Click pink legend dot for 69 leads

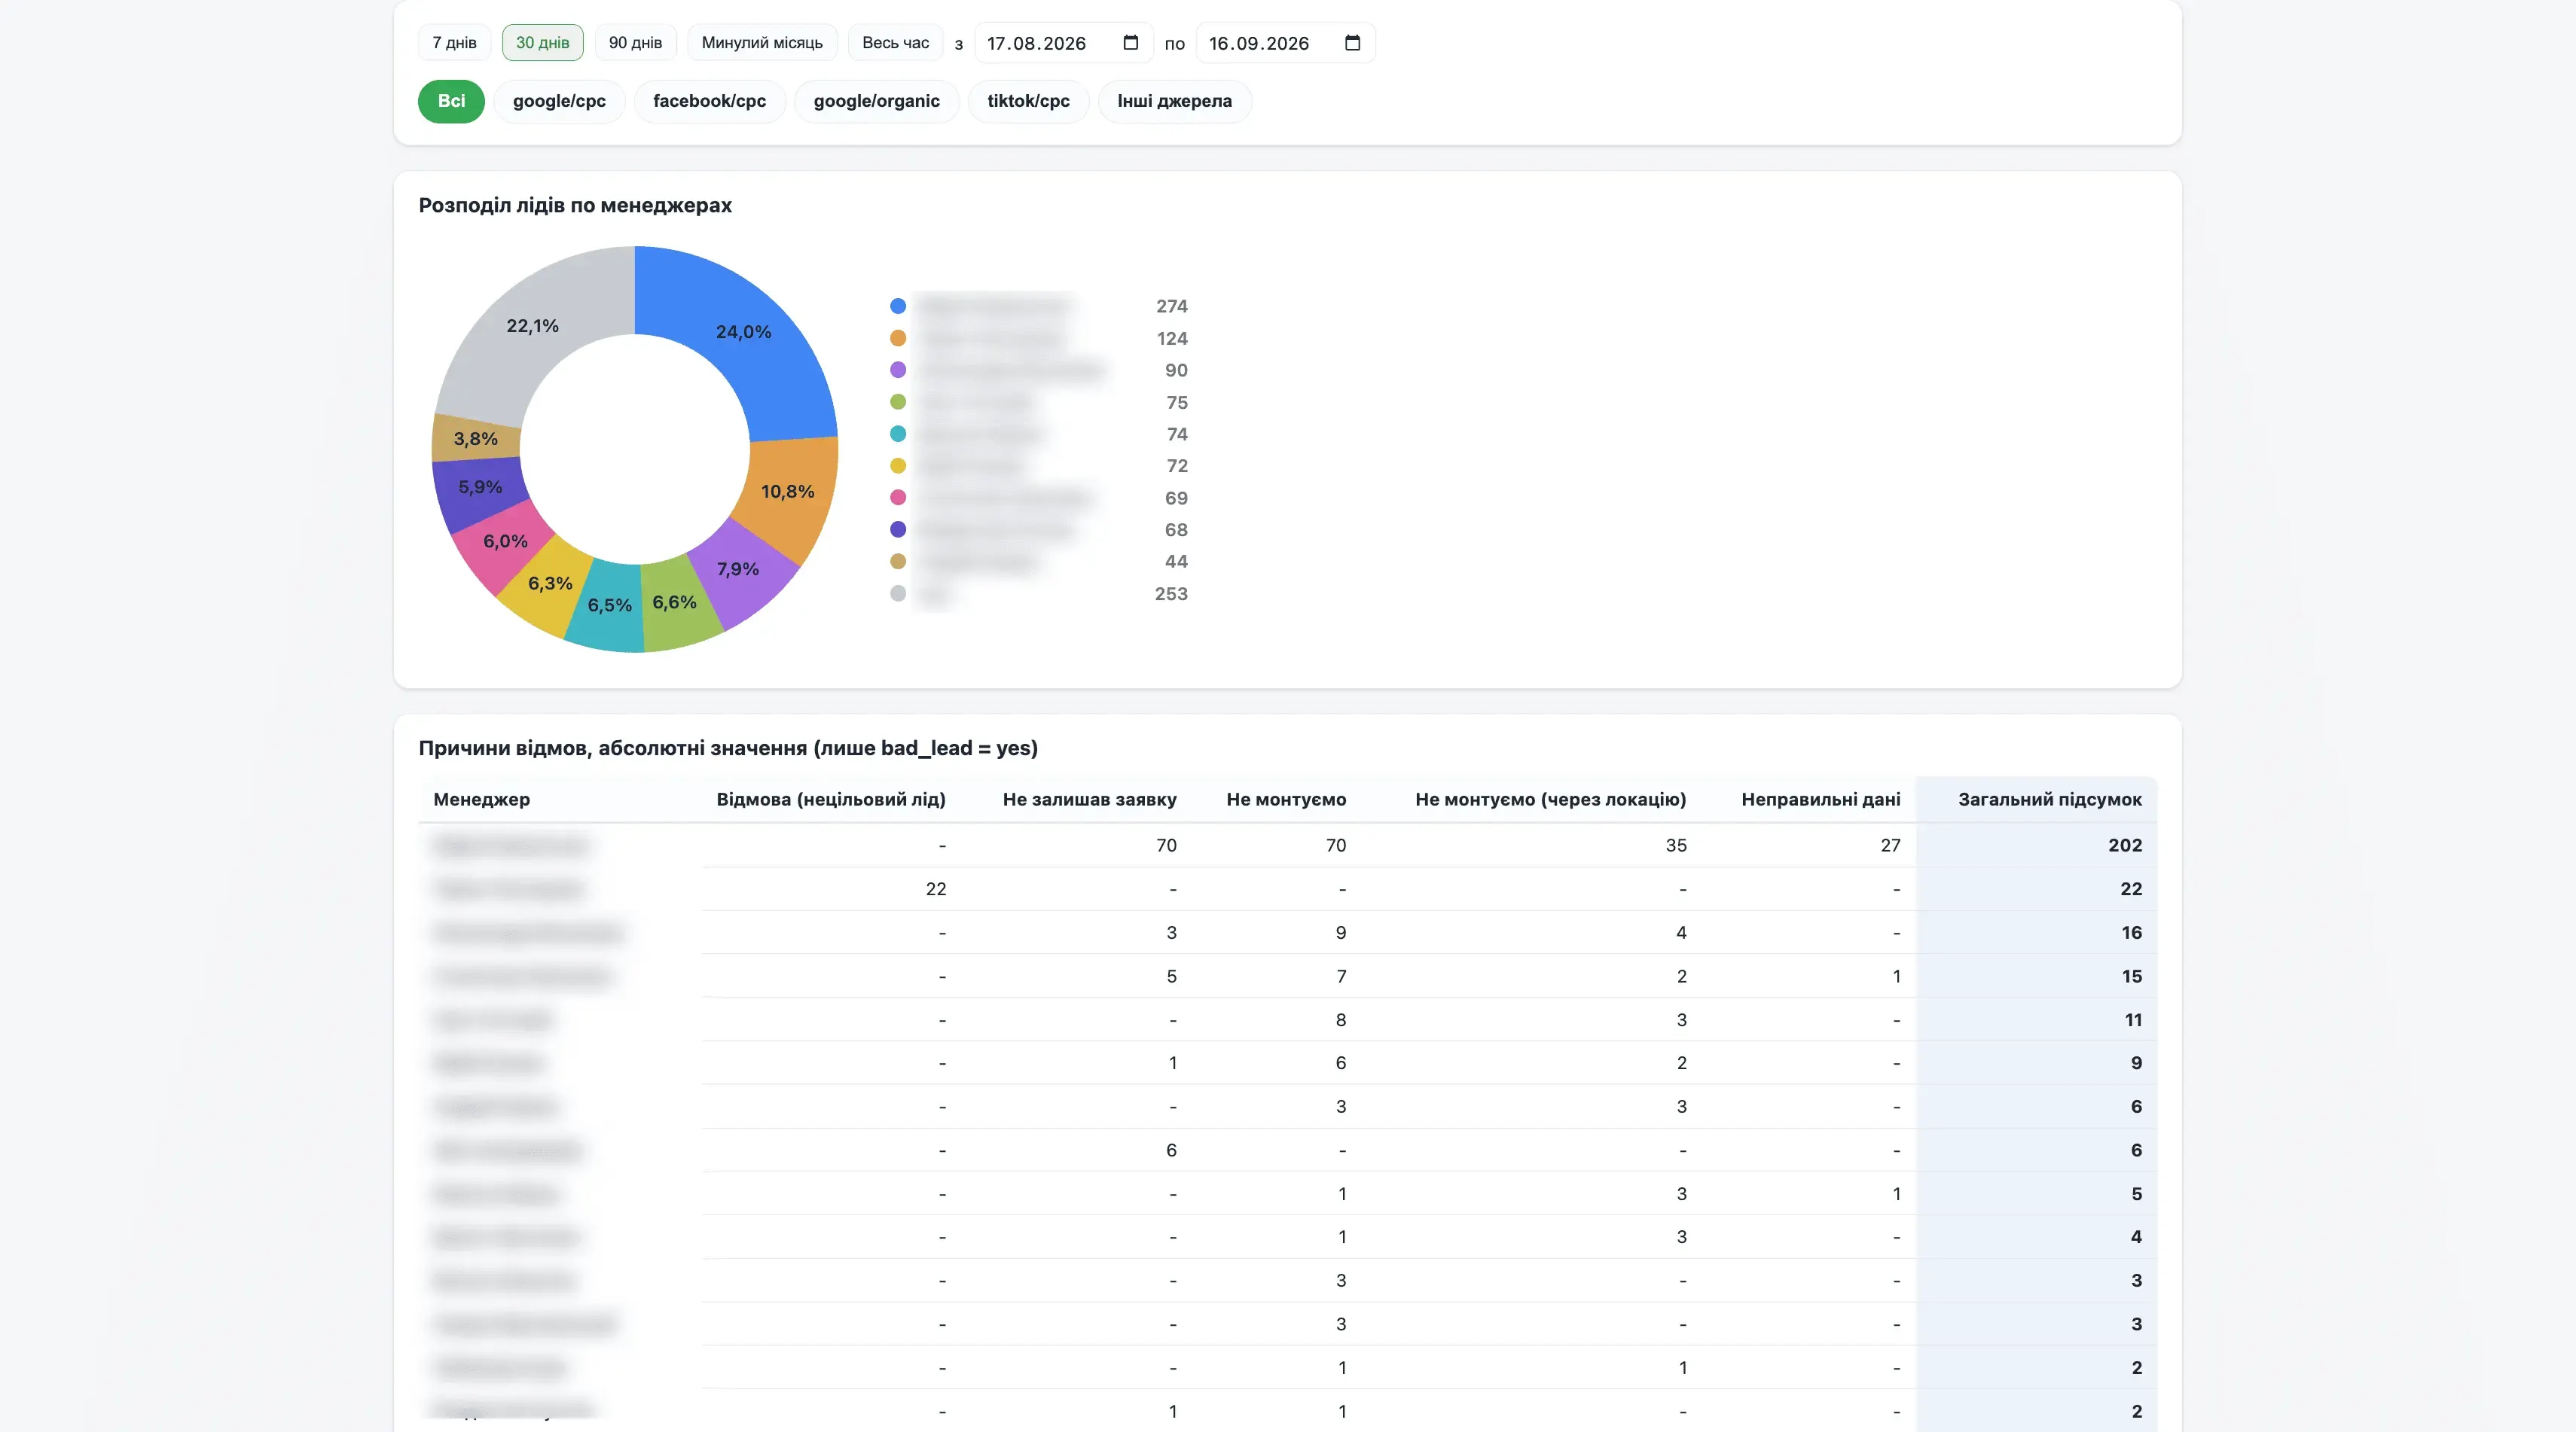(x=898, y=498)
